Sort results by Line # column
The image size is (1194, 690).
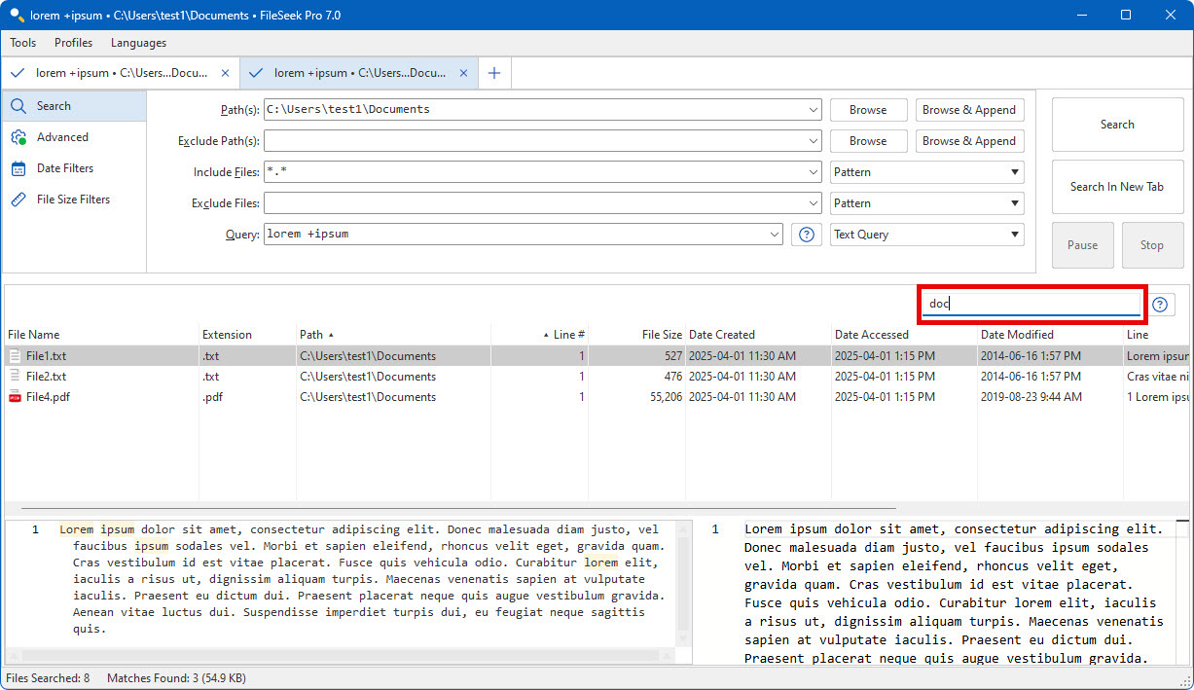pos(539,335)
